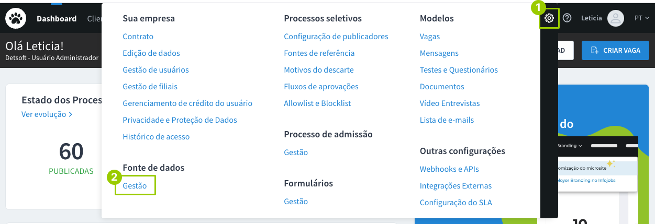Open Gestão under Fonte de dados
Viewport: 655px width, 224px height.
click(x=135, y=186)
